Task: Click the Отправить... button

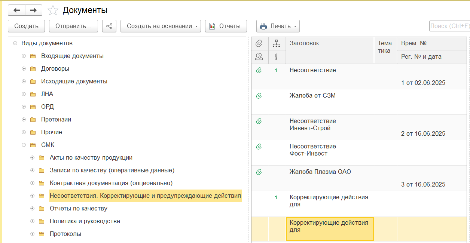Action: tap(73, 26)
